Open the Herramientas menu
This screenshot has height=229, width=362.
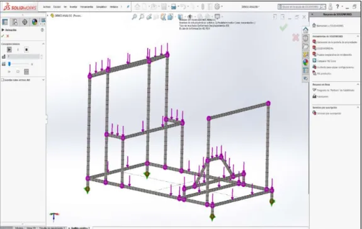coord(87,7)
